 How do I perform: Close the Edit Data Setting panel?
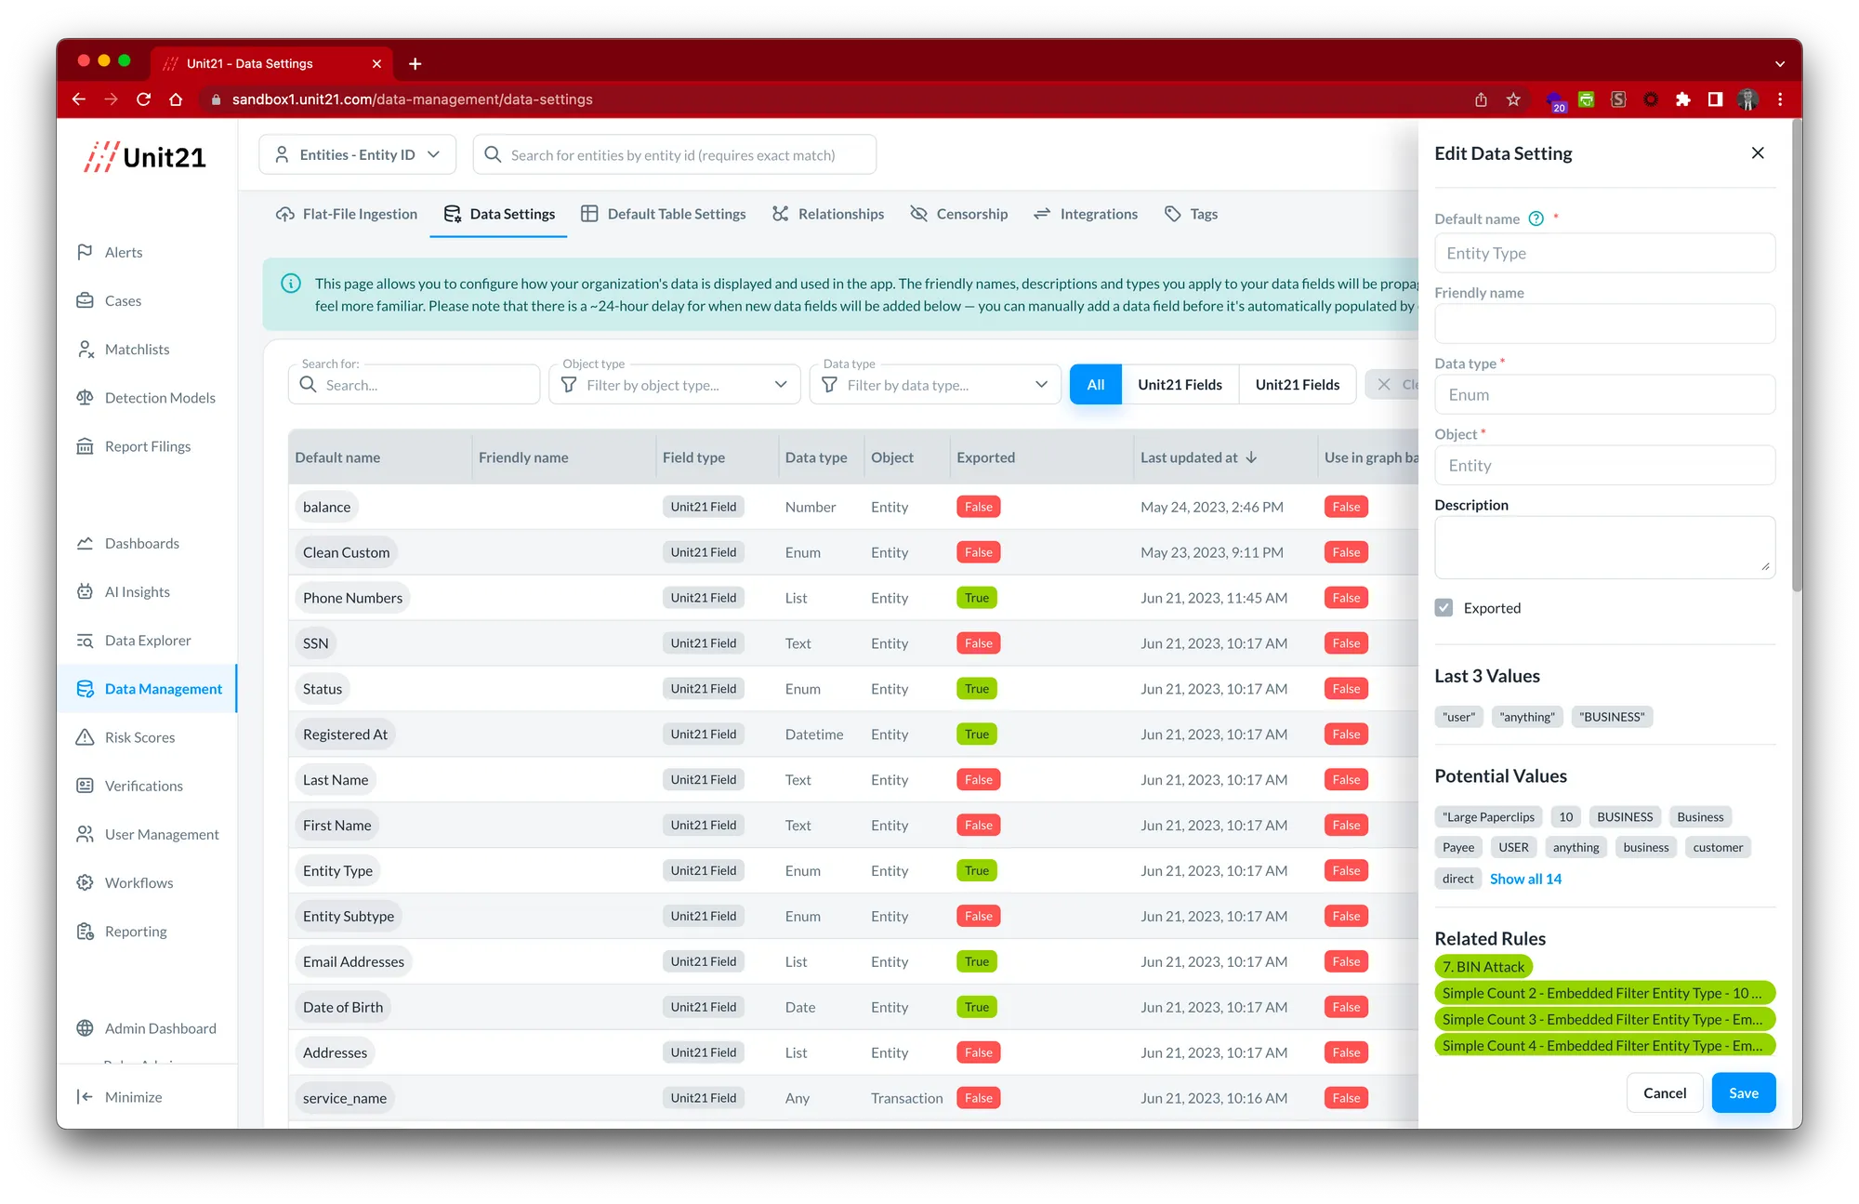tap(1757, 153)
